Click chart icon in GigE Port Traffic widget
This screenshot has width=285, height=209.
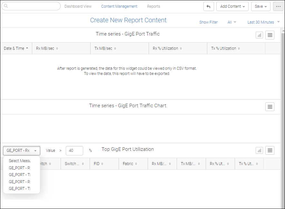[x=259, y=35]
